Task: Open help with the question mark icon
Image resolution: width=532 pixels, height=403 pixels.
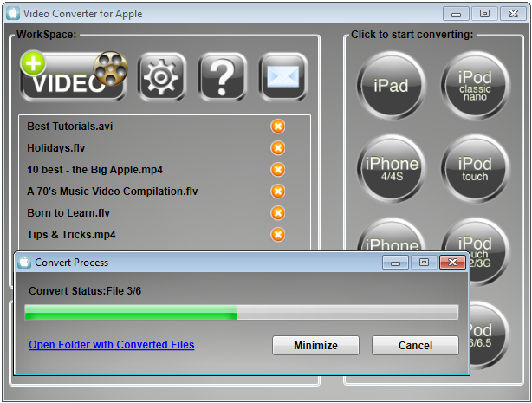Action: pos(222,77)
